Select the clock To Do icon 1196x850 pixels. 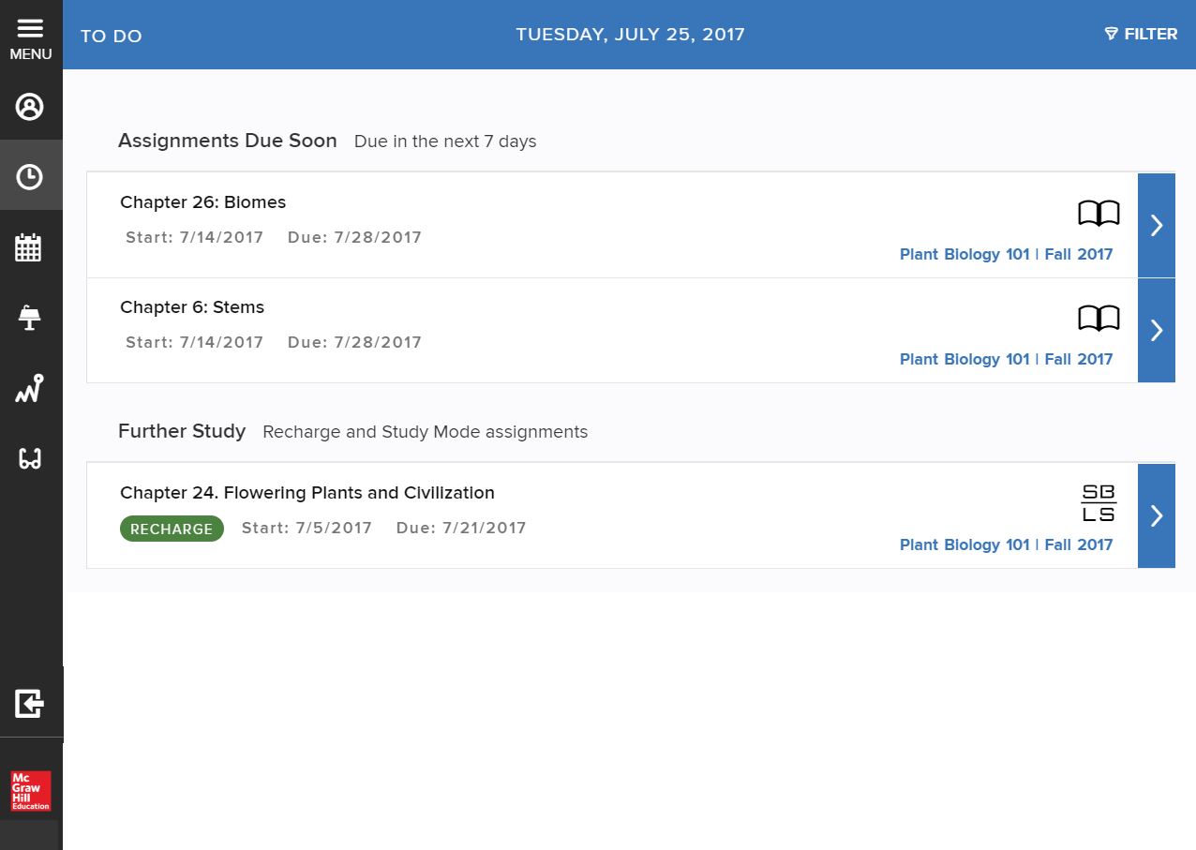[x=30, y=176]
